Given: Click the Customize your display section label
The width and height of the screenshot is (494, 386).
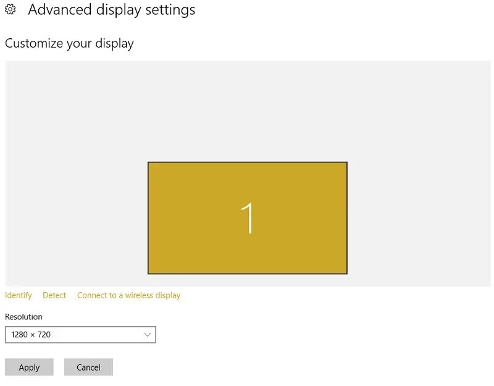Looking at the screenshot, I should click(x=69, y=43).
